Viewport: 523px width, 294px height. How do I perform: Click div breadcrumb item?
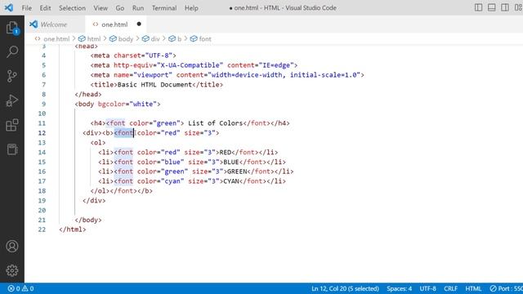(x=155, y=38)
